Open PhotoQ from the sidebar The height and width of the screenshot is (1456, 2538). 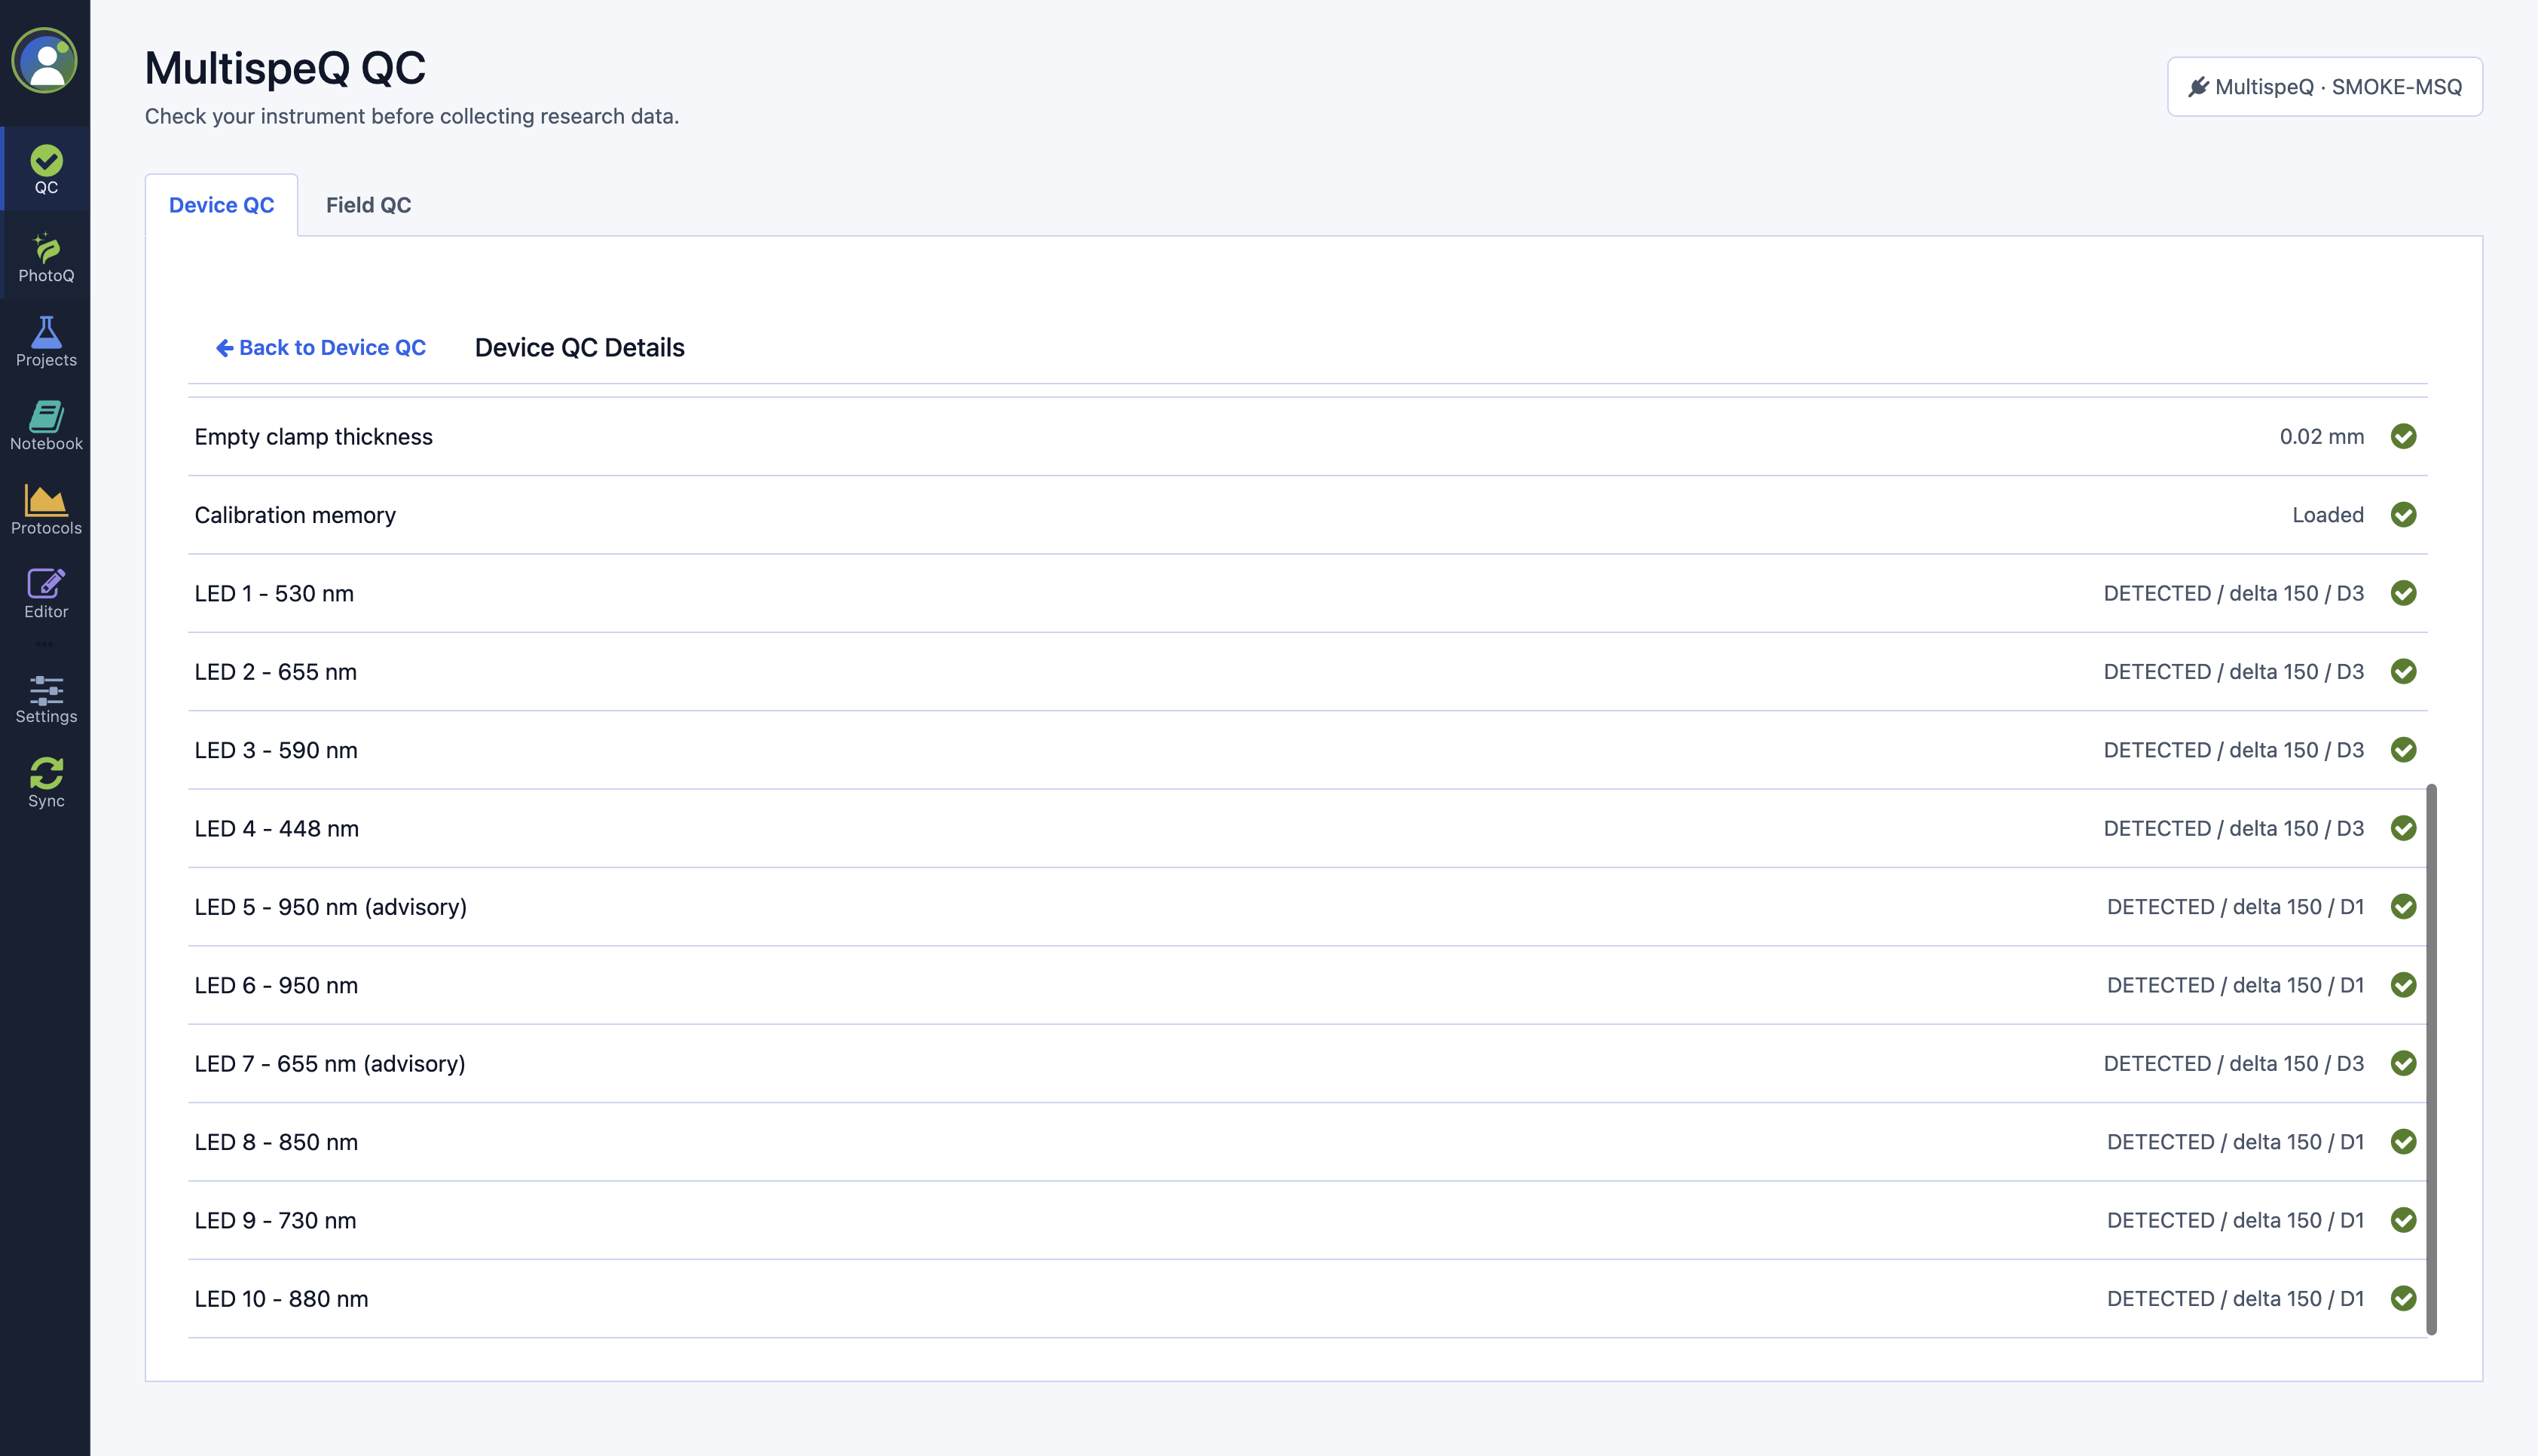click(46, 257)
